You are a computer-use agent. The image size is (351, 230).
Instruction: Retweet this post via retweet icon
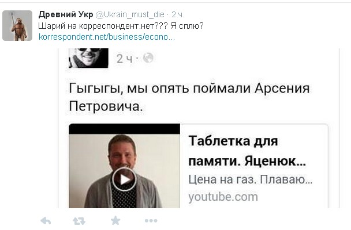pyautogui.click(x=79, y=221)
